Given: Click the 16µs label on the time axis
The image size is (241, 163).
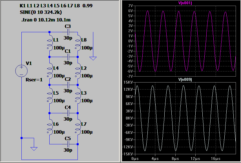Looking at the screenshot, I should (215, 159).
